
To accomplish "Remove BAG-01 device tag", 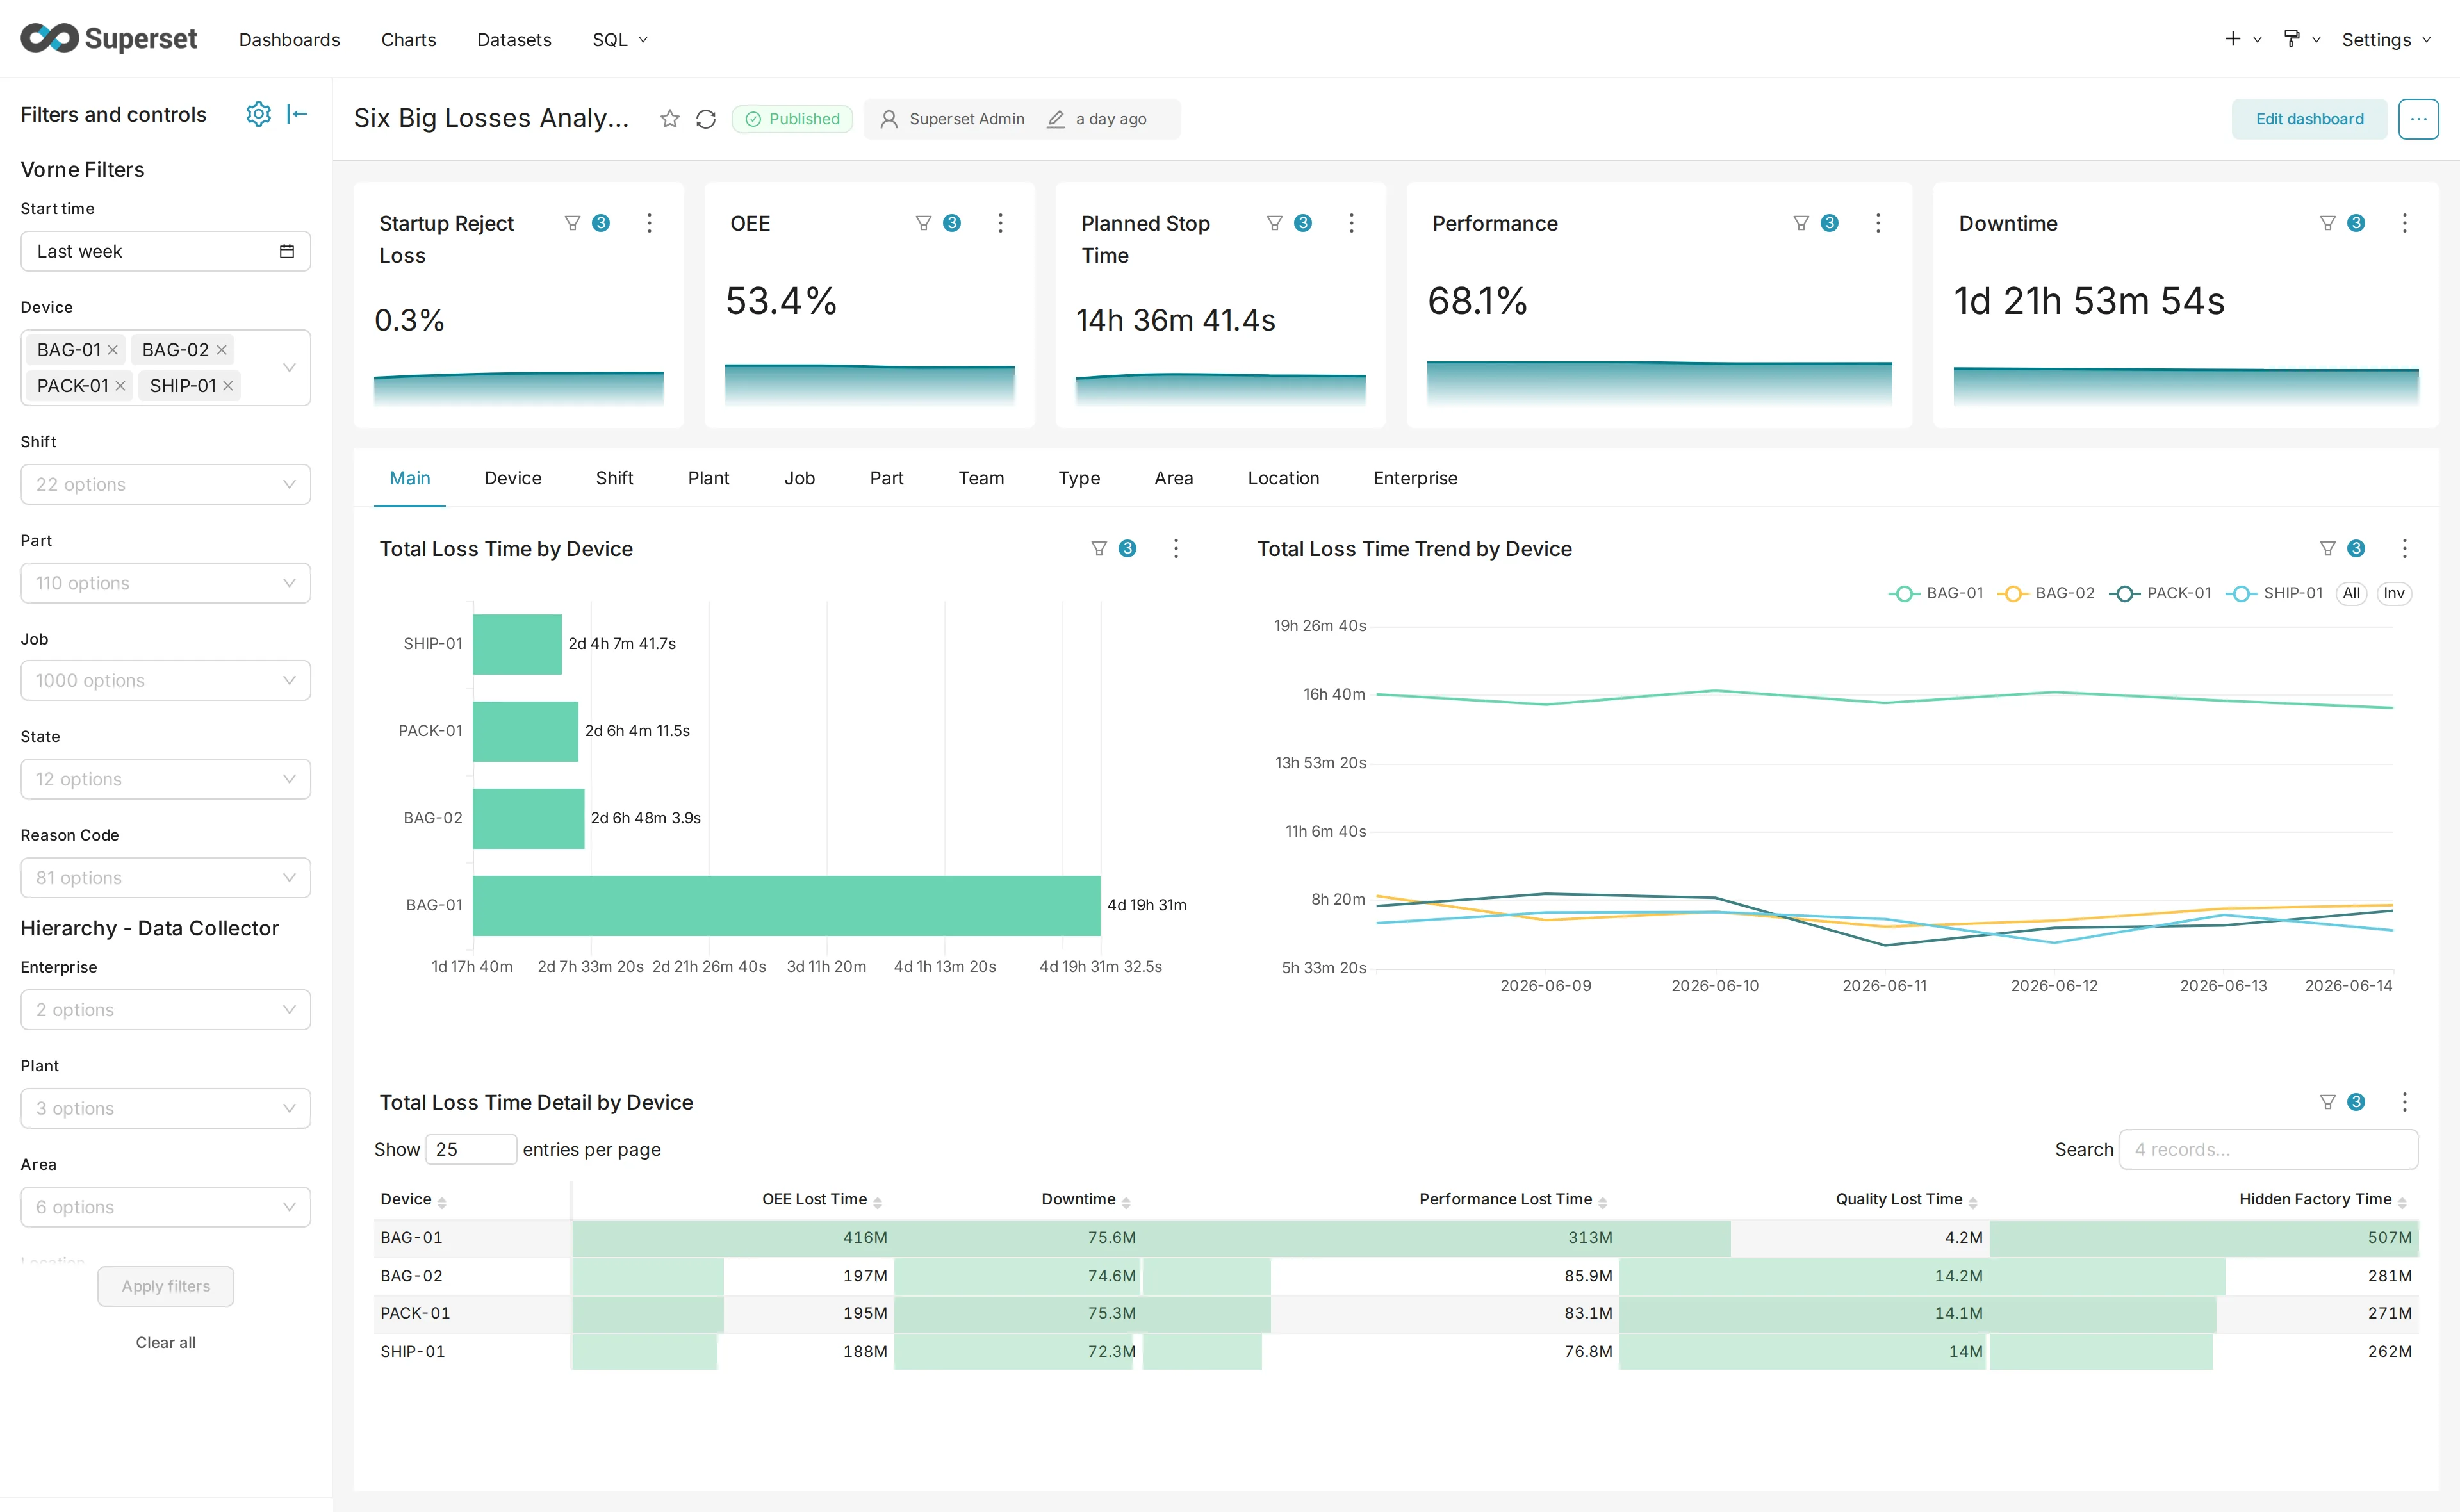I will tap(113, 350).
